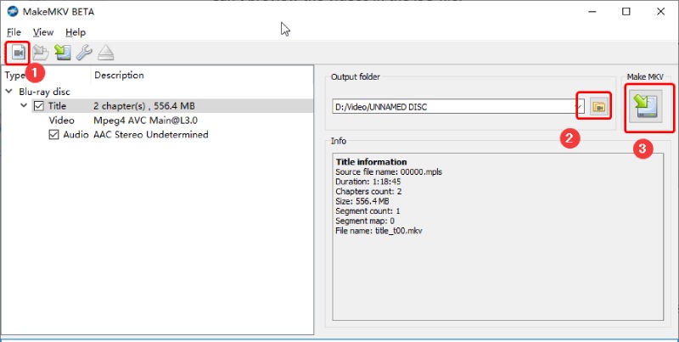Click the 'Segment count: 1' line
The height and width of the screenshot is (342, 679).
pyautogui.click(x=368, y=211)
